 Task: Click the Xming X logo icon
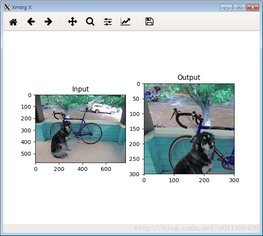[7, 7]
